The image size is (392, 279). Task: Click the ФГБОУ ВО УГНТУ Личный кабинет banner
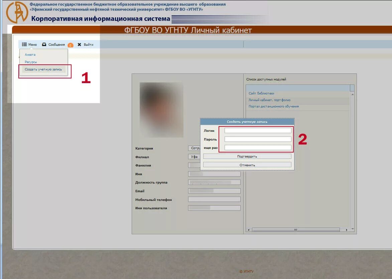click(188, 30)
